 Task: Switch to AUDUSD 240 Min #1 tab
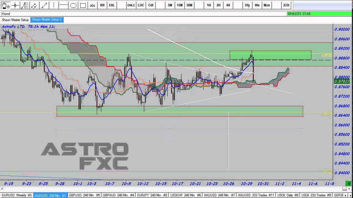(50, 195)
